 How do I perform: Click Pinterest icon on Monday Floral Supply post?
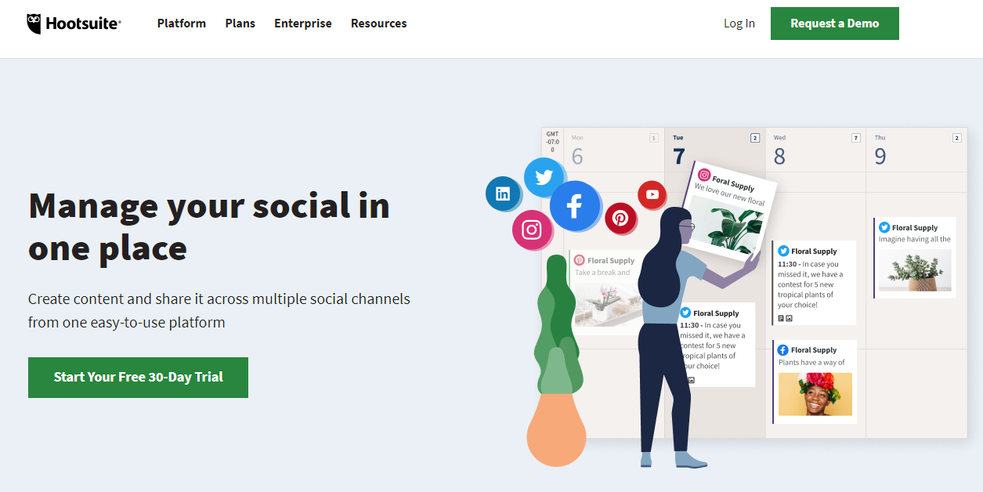pyautogui.click(x=580, y=260)
